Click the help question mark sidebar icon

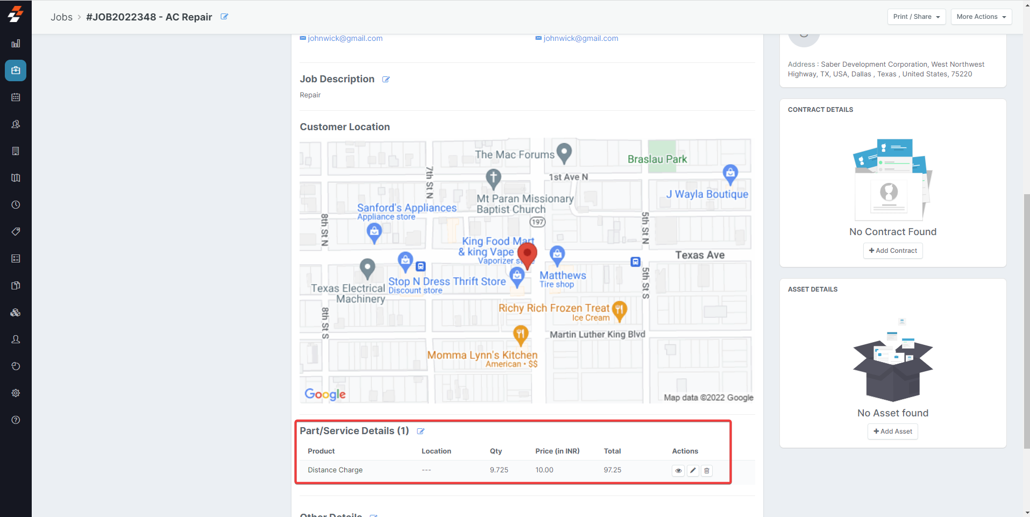16,420
